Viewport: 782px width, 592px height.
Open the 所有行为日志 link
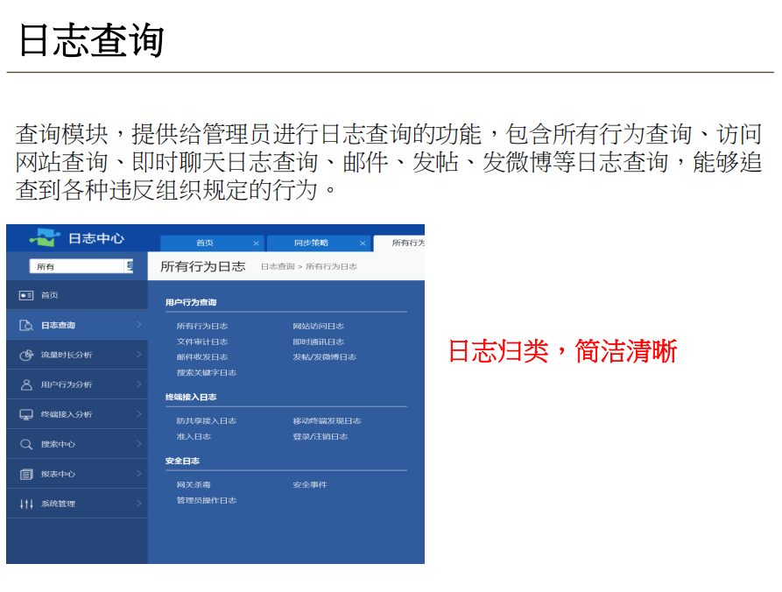pyautogui.click(x=202, y=326)
